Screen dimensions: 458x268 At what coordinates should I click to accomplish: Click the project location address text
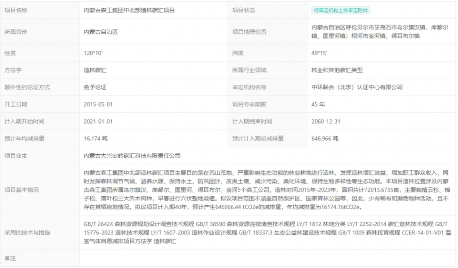[379, 32]
